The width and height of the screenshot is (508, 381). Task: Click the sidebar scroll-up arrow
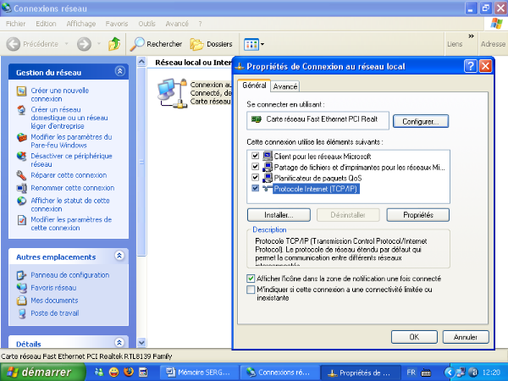tap(141, 61)
